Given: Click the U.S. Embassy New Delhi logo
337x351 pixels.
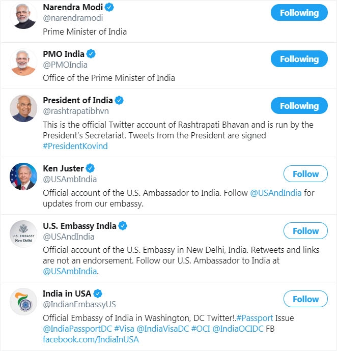Looking at the screenshot, I should (23, 234).
